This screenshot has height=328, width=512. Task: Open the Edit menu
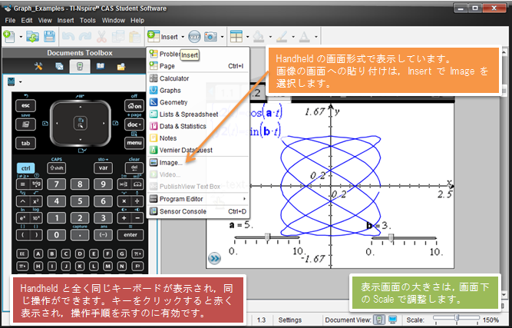pos(27,20)
